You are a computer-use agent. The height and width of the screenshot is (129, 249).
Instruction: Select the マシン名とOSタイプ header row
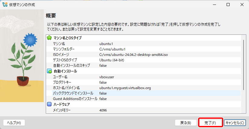coord(144,38)
